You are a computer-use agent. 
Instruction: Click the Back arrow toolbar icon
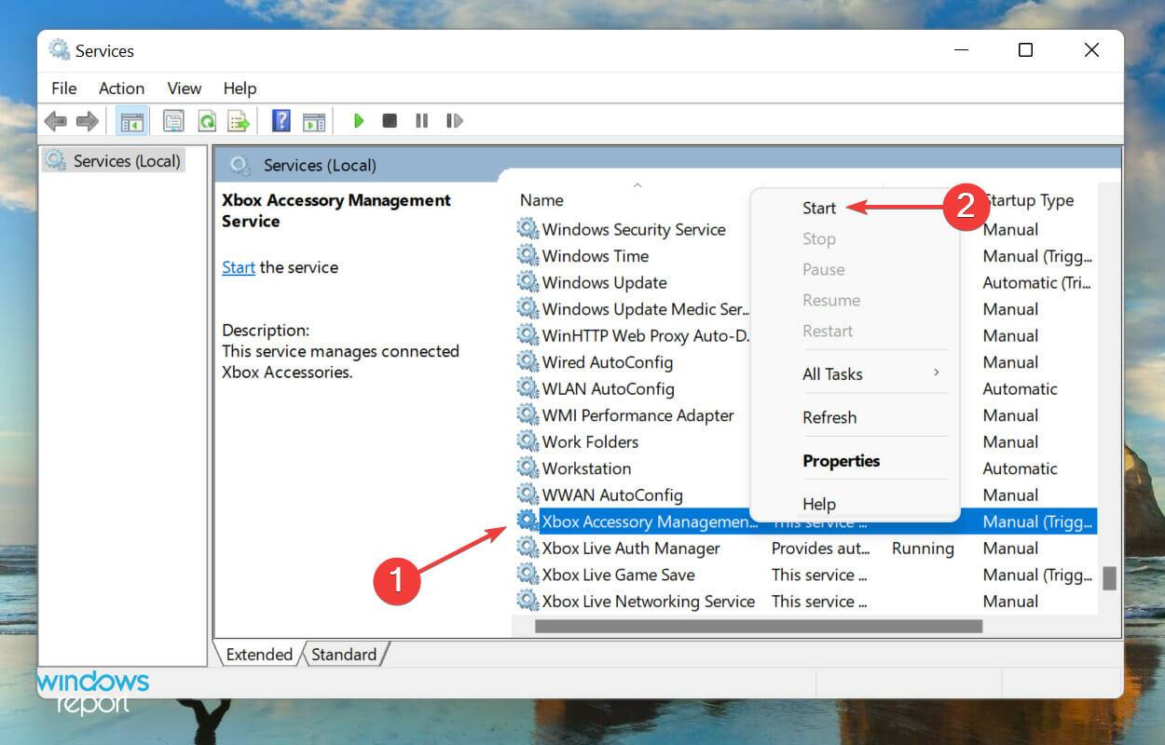[x=56, y=121]
